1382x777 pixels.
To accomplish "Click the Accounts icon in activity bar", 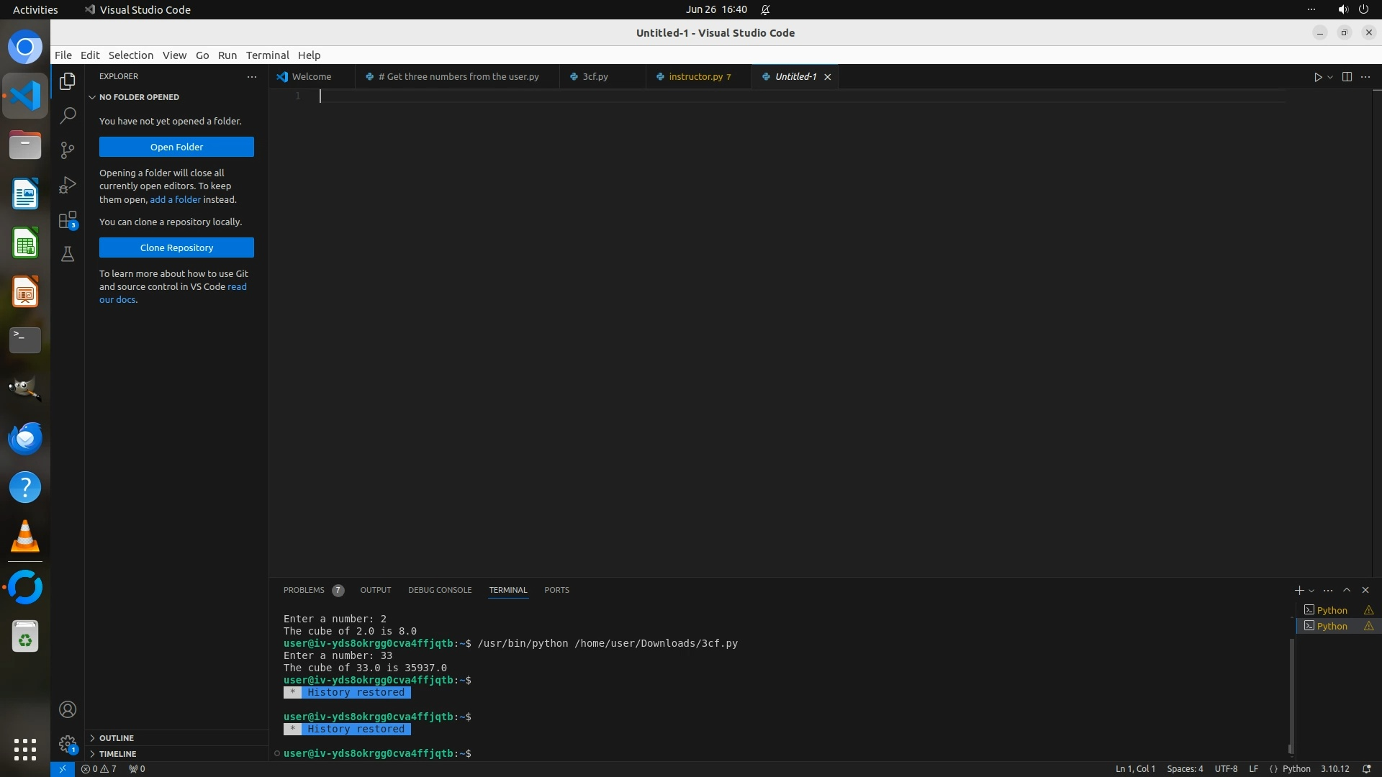I will point(68,709).
